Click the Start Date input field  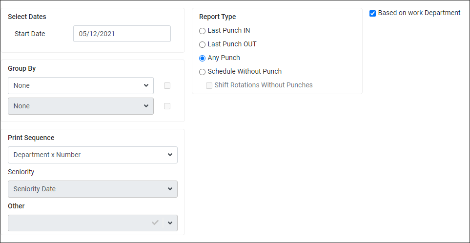(x=122, y=34)
